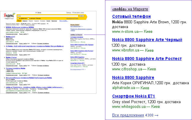
Task: Tick the «в найденном» checkbox
Action: click(x=18, y=18)
